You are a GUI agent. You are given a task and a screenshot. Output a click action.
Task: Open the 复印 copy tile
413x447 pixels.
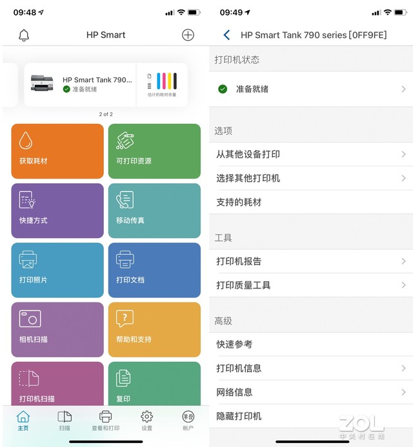(x=154, y=384)
